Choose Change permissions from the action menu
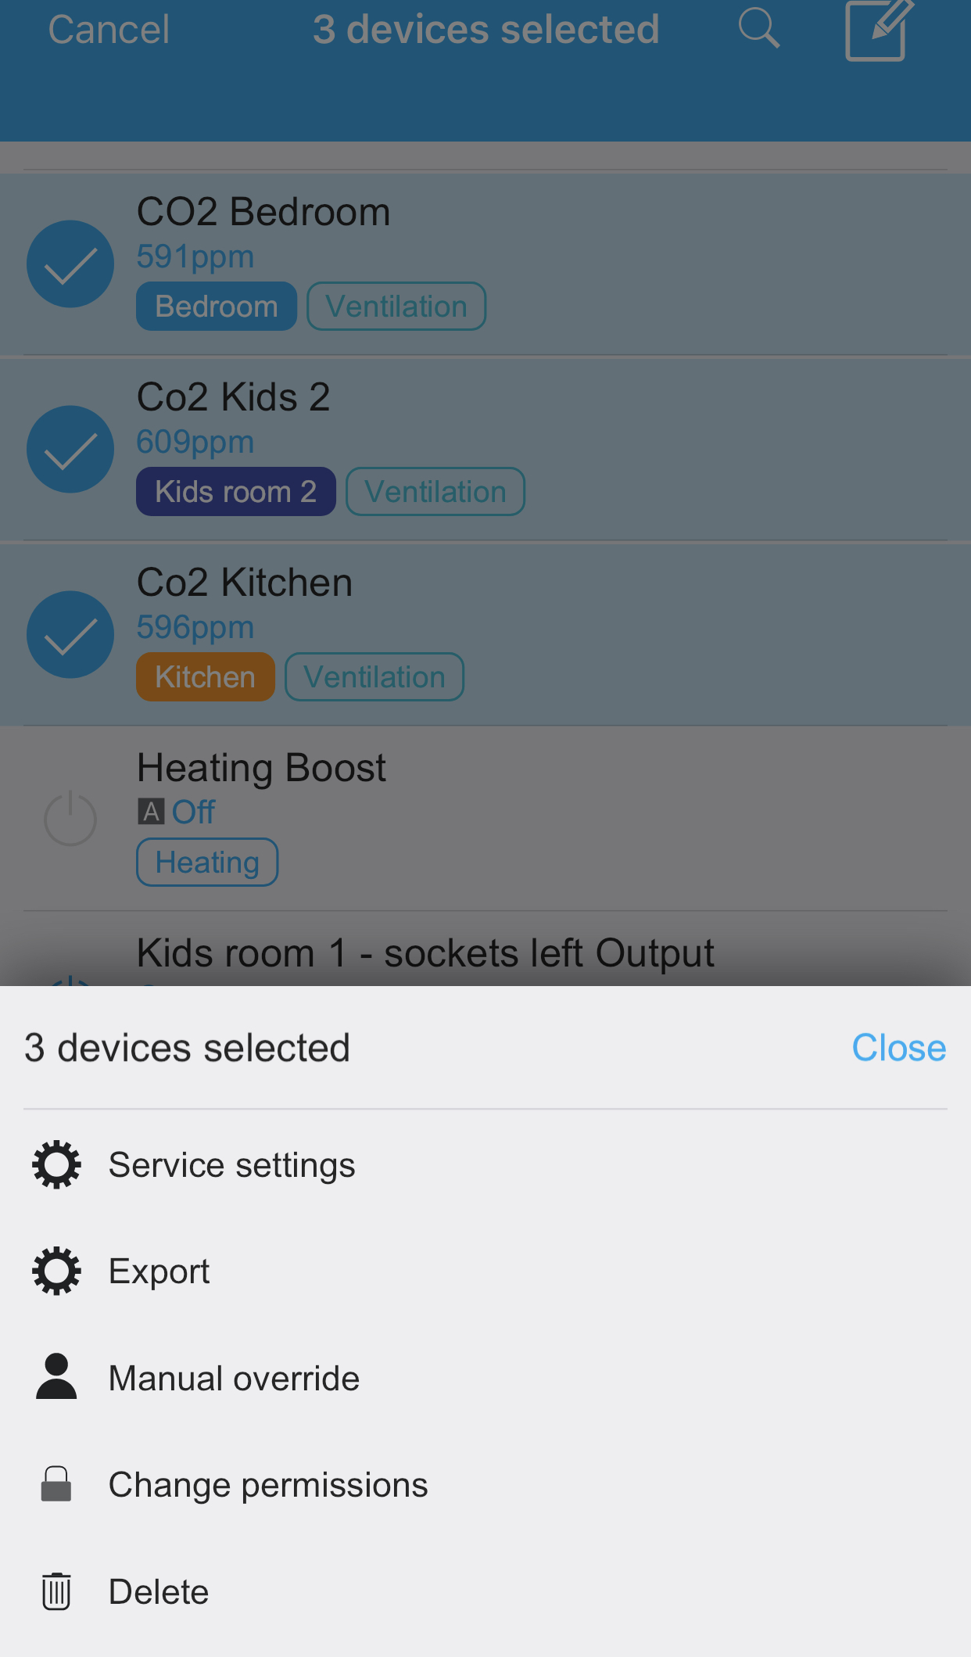This screenshot has height=1657, width=971. [x=268, y=1483]
